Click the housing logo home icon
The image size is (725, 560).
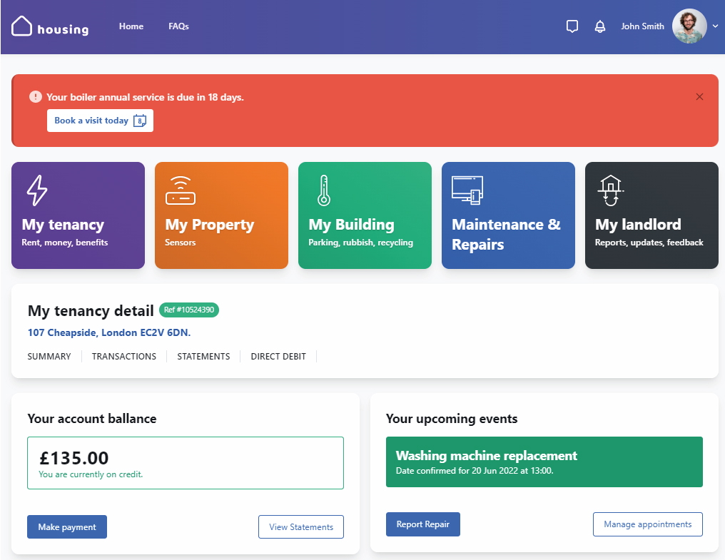point(22,26)
